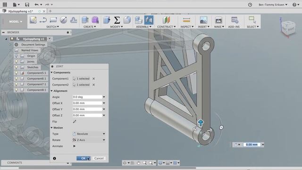
Task: Click the New Component icon
Action: click(x=138, y=20)
